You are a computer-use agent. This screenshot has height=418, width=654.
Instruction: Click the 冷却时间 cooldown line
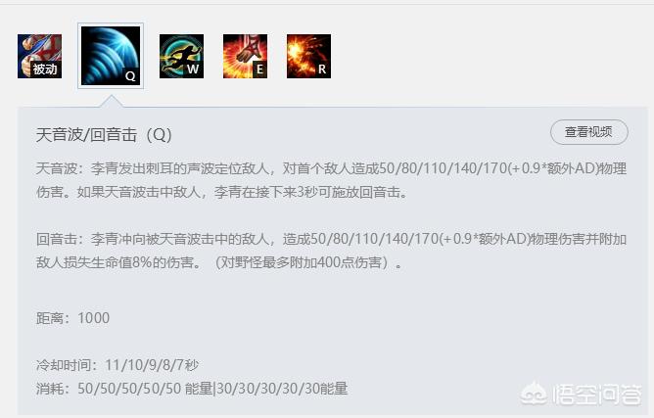[x=117, y=365]
